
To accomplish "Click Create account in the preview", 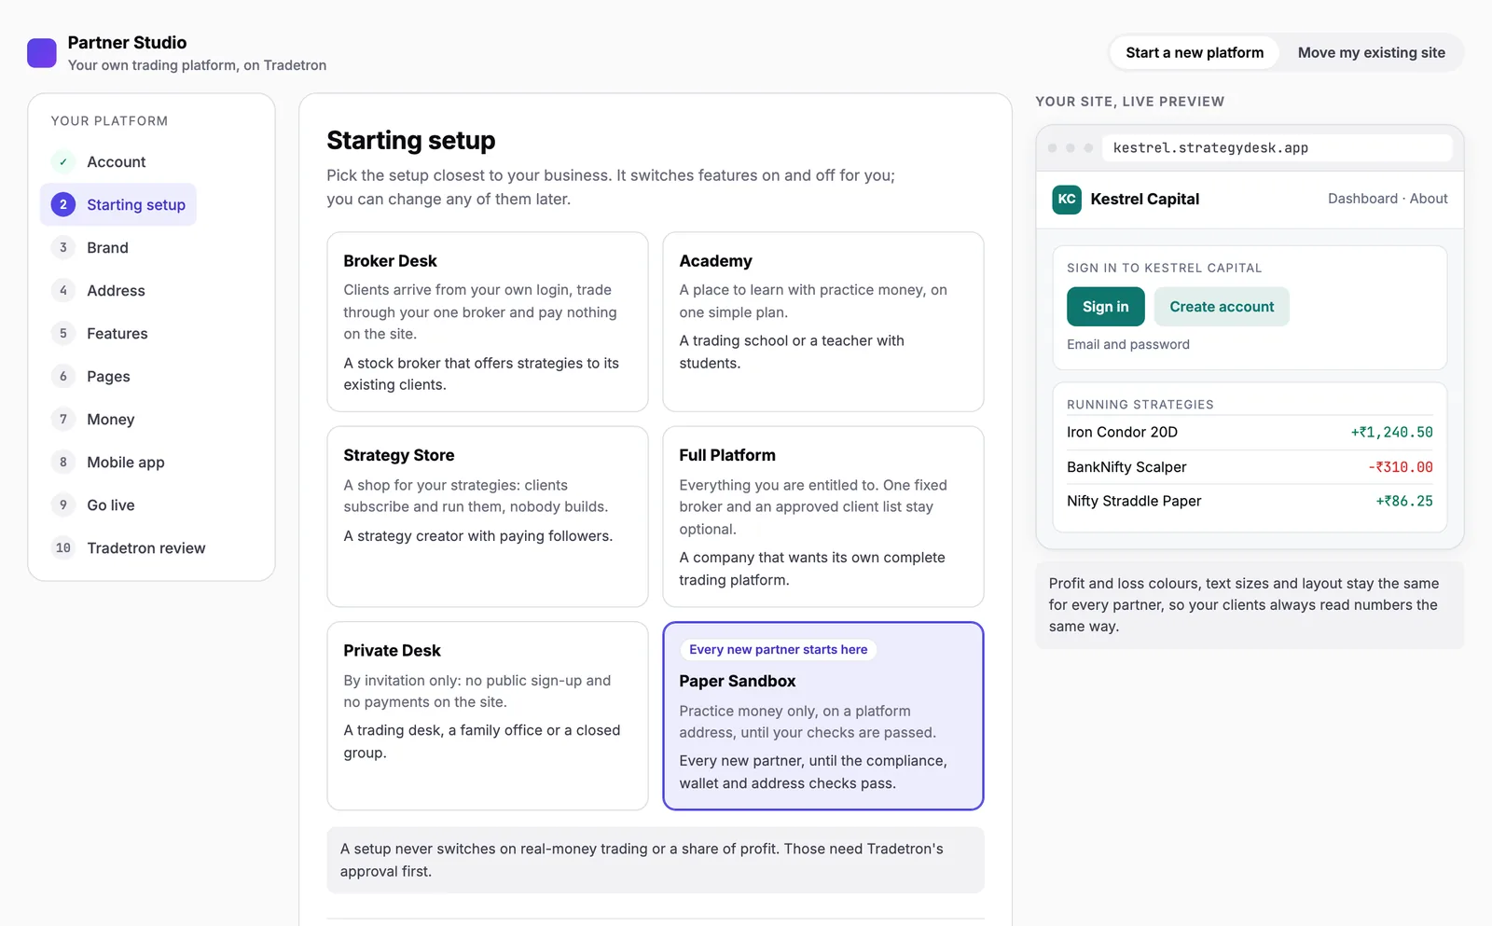I will click(1222, 307).
